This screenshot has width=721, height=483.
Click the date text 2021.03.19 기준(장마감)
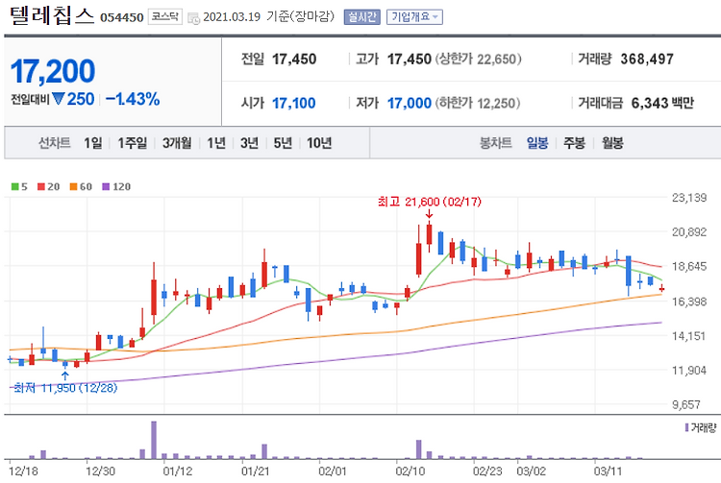268,17
